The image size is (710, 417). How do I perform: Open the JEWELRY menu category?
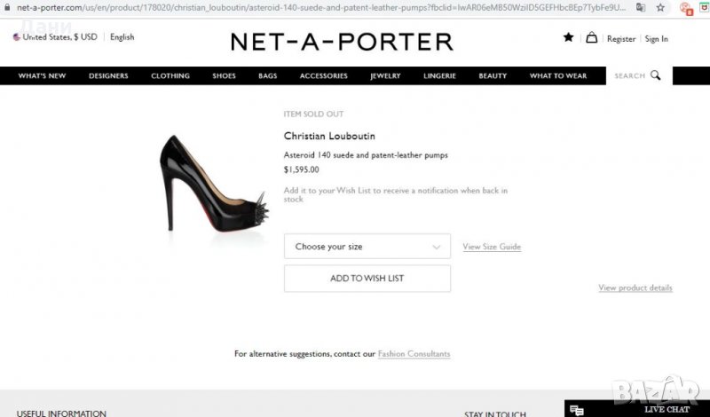click(x=385, y=75)
